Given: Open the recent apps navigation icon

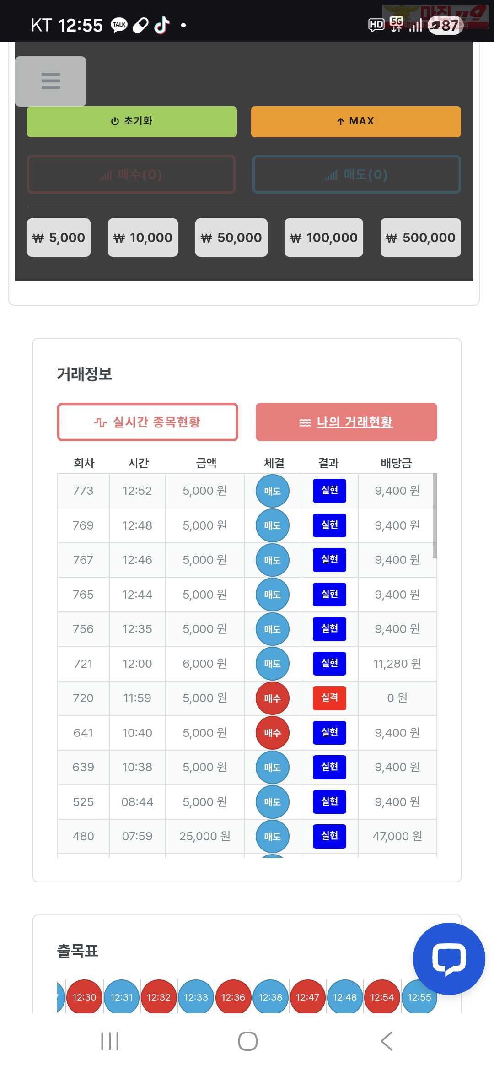Looking at the screenshot, I should (x=110, y=1041).
